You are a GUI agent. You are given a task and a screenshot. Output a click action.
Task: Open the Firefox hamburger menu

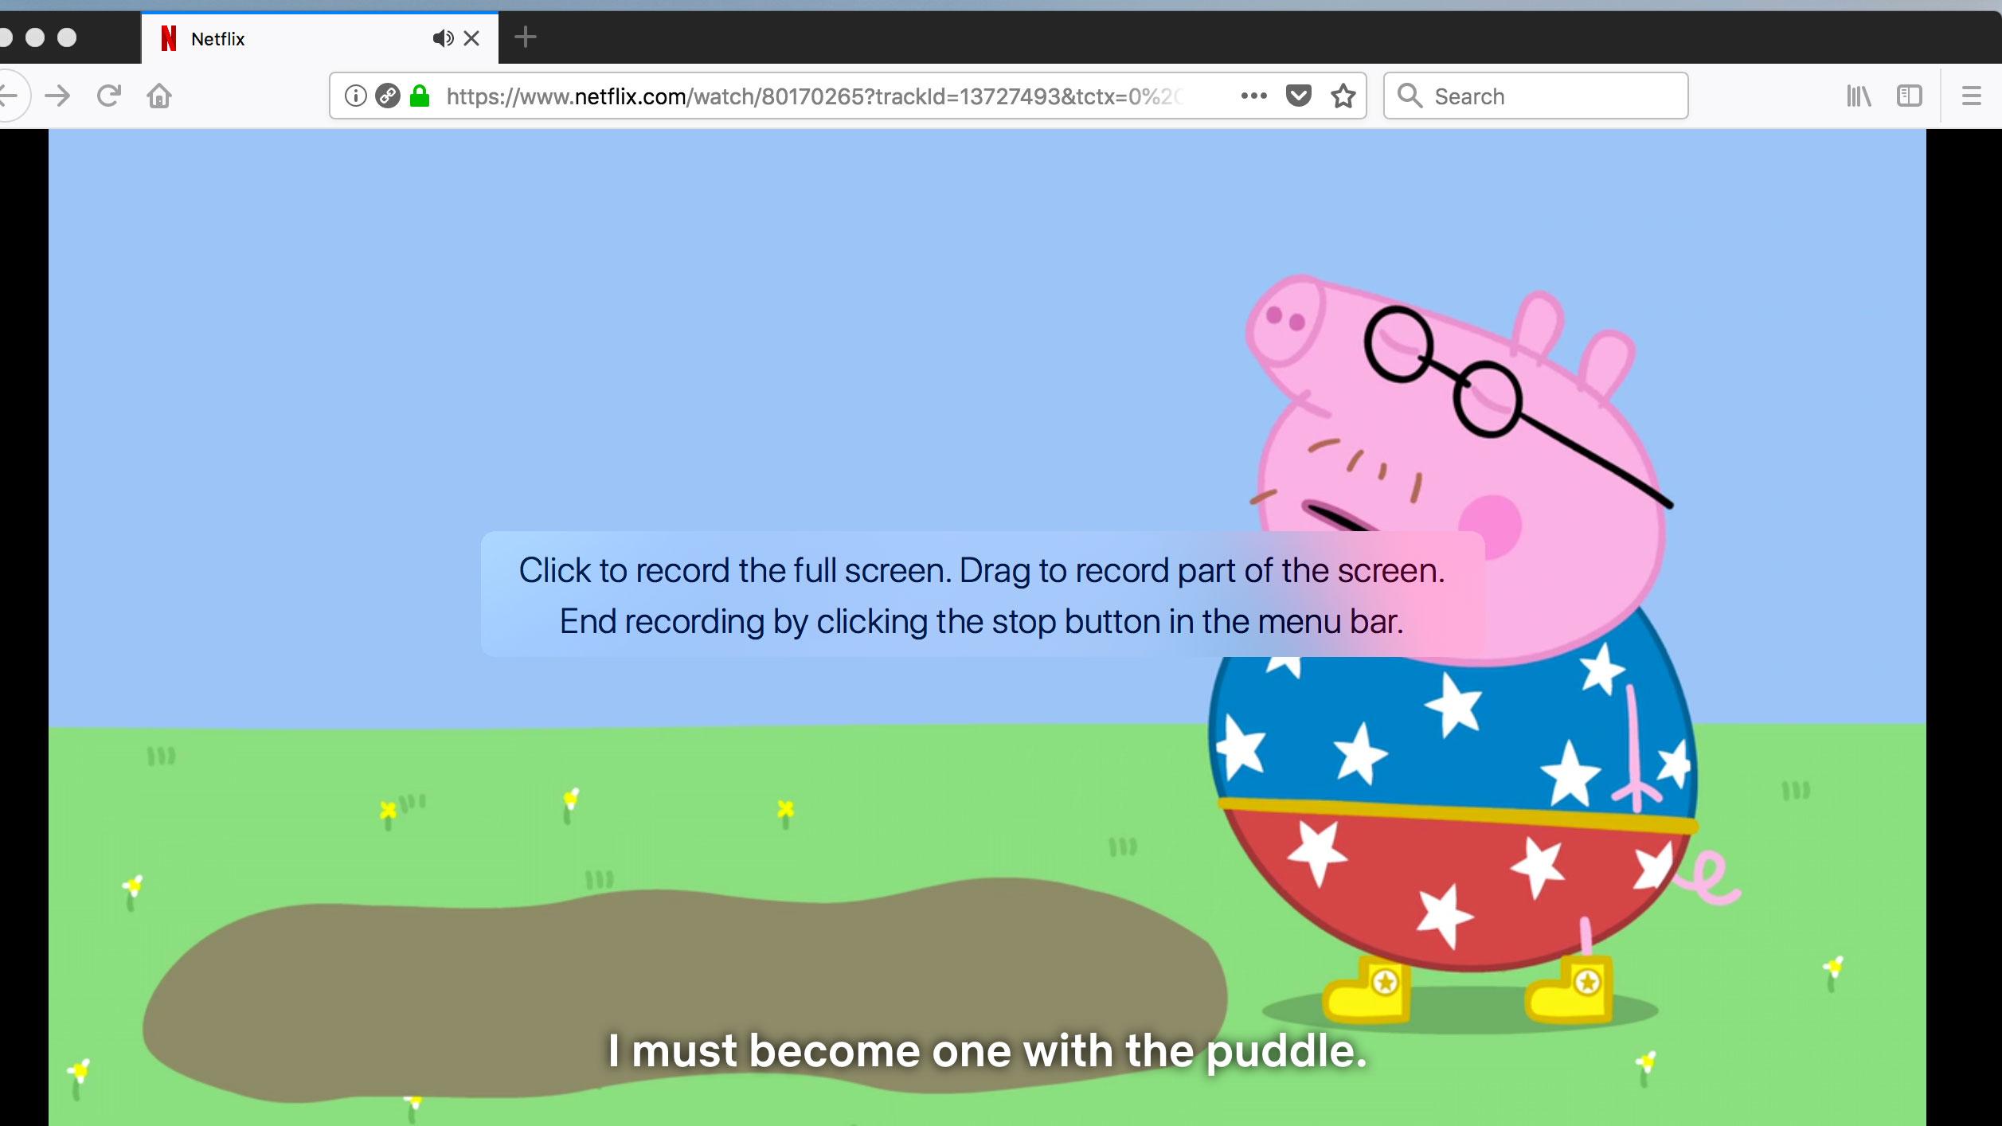(x=1972, y=96)
